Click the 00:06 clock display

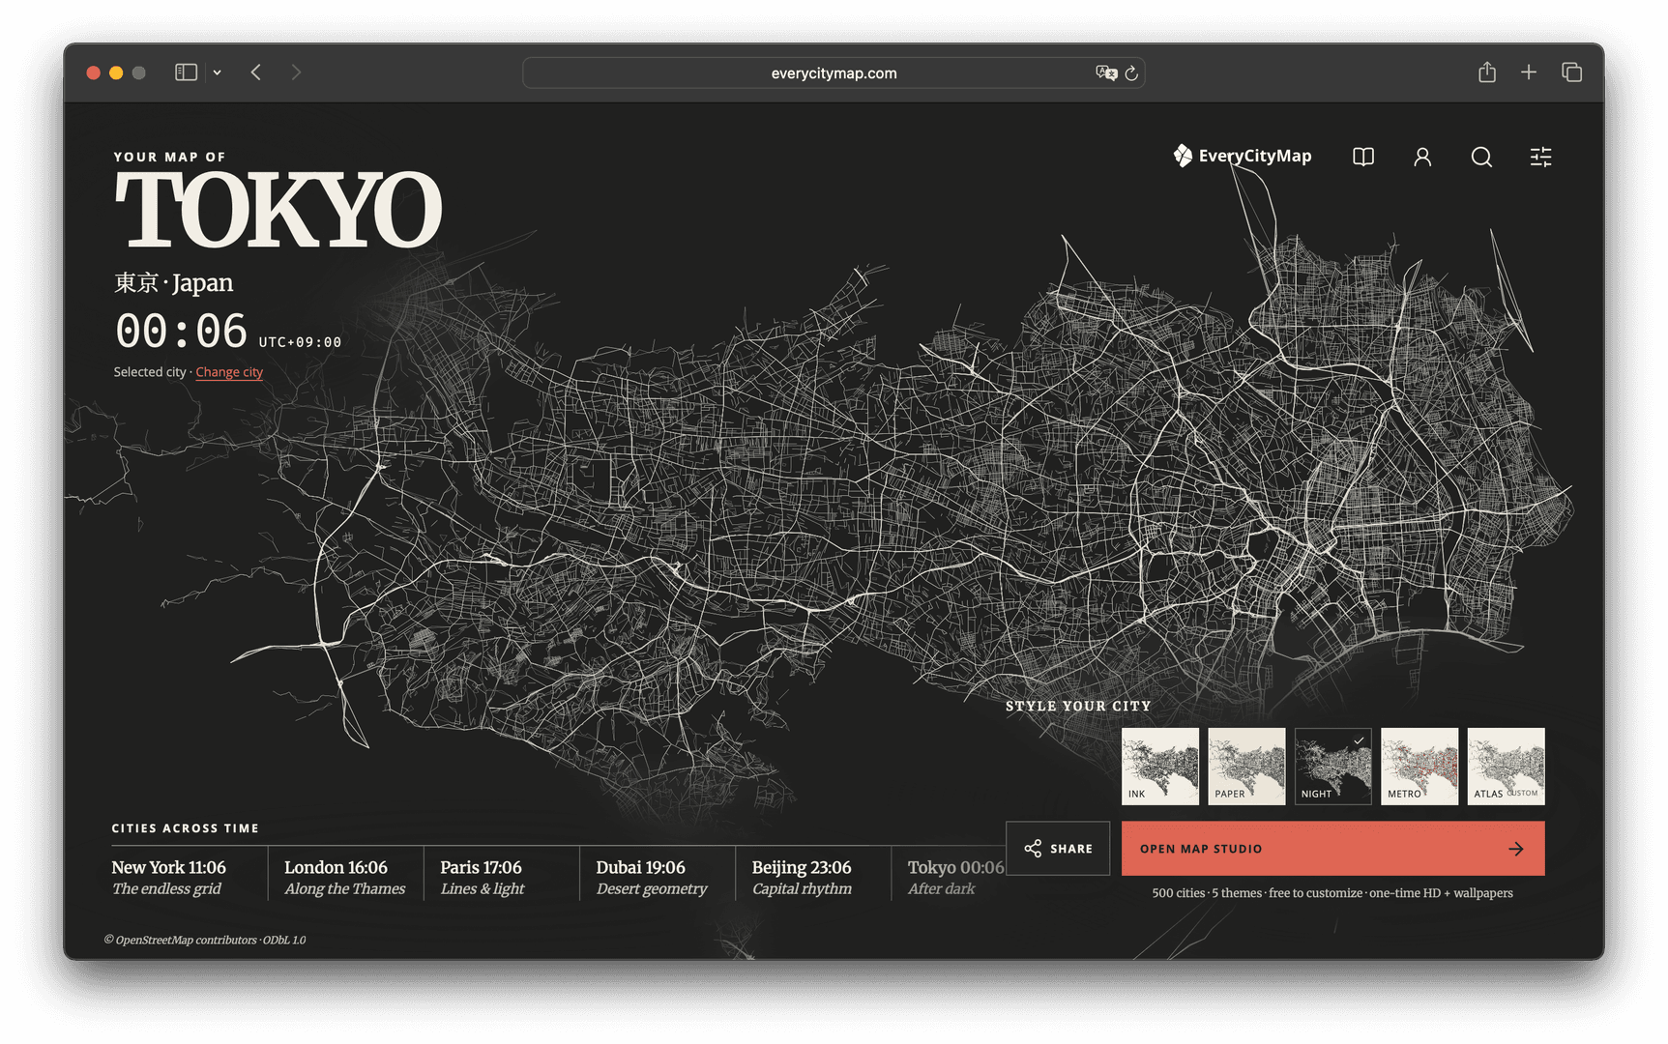pyautogui.click(x=181, y=332)
